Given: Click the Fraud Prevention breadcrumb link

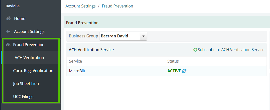Looking at the screenshot, I should 118,6.
